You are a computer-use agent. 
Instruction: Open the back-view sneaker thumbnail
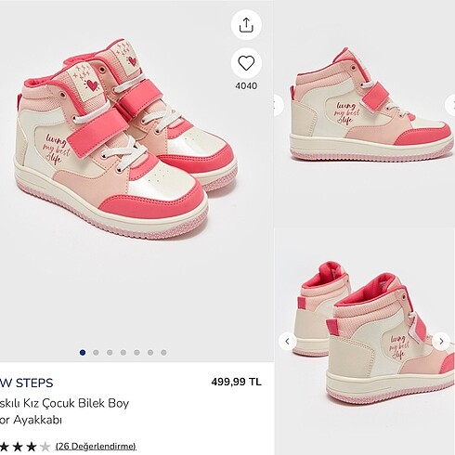[365, 341]
